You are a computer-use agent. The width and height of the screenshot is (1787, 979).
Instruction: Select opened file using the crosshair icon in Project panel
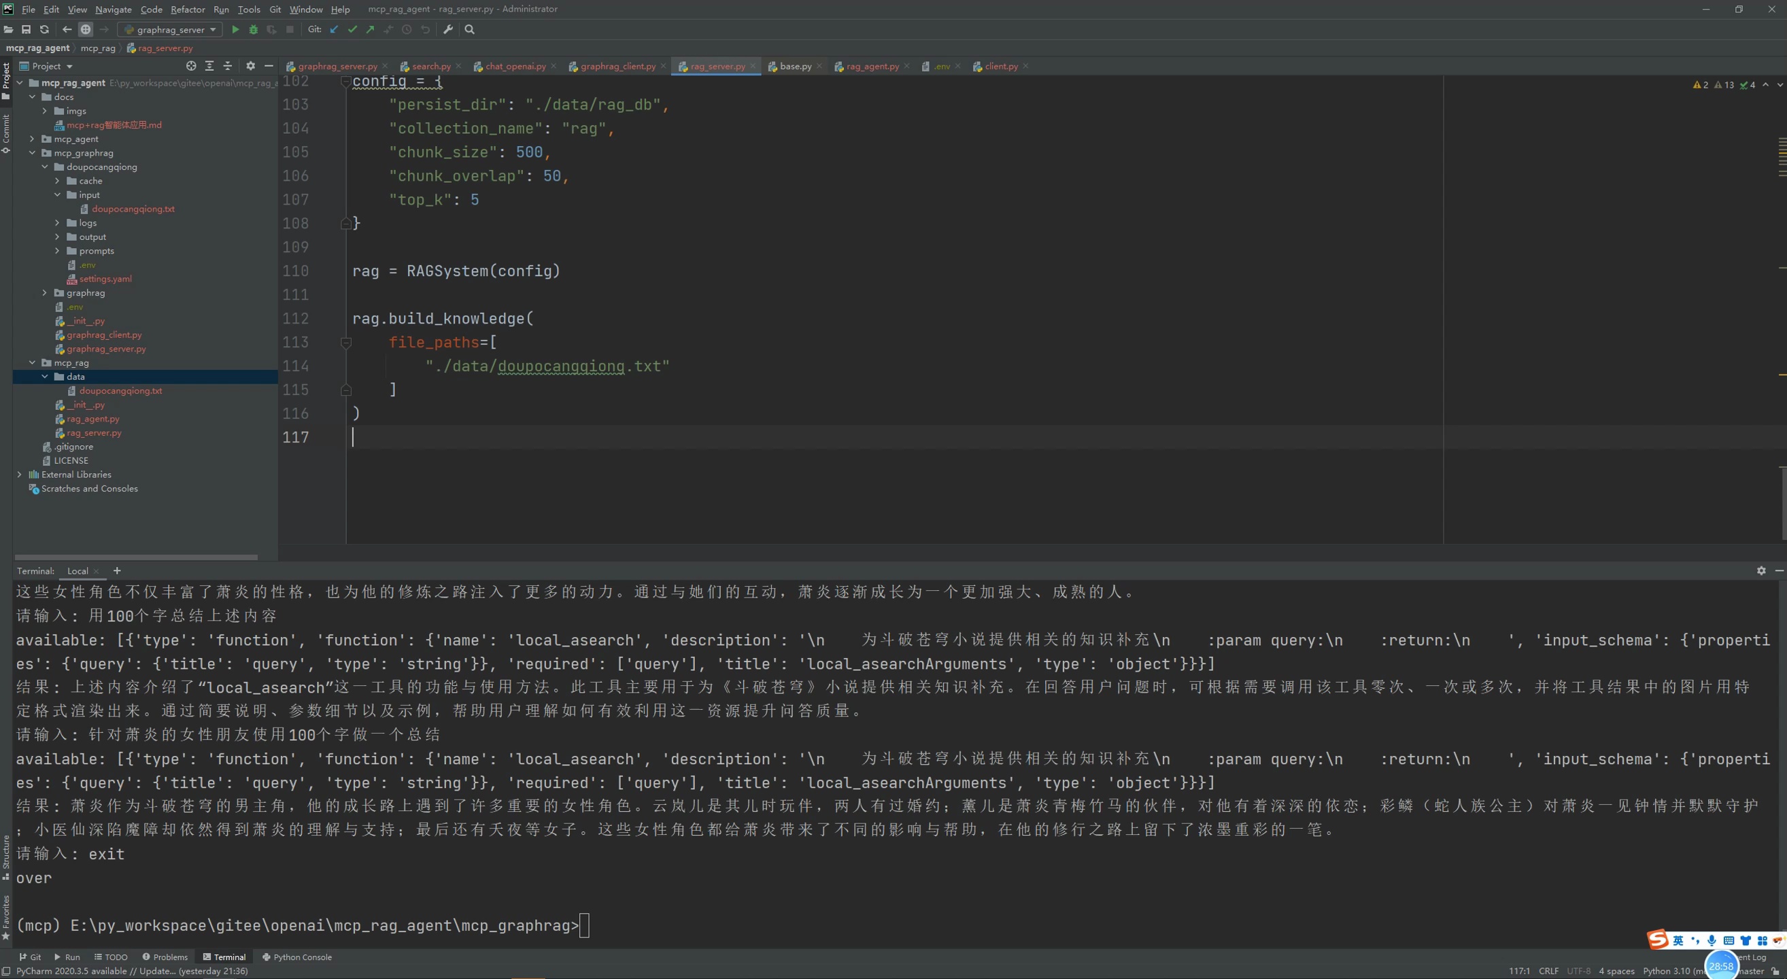click(190, 65)
